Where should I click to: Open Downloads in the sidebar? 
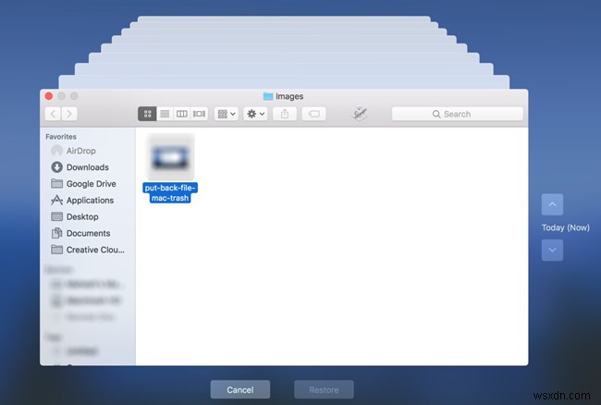pos(80,167)
